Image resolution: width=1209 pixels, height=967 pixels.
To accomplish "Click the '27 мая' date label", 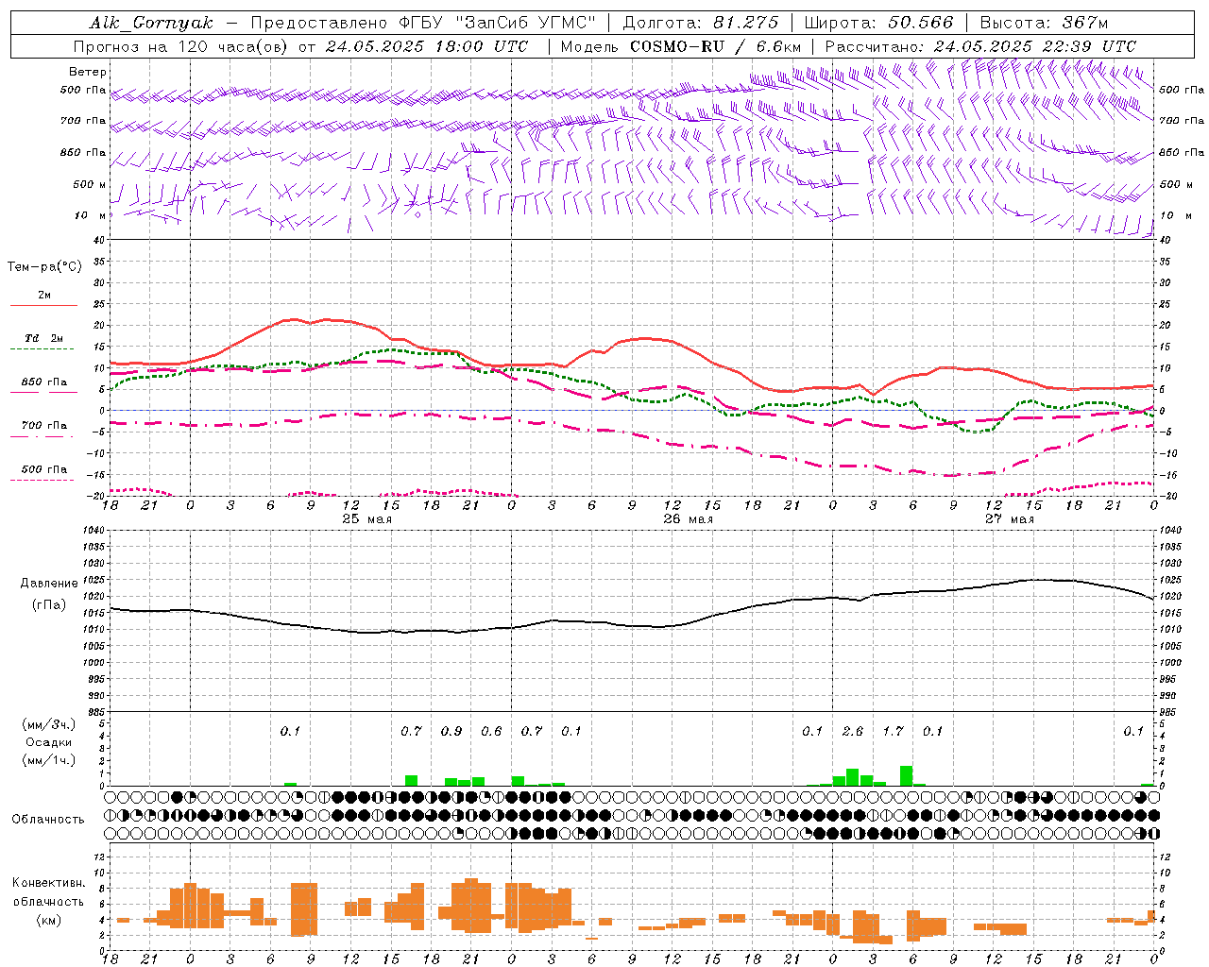I will pos(1009,519).
